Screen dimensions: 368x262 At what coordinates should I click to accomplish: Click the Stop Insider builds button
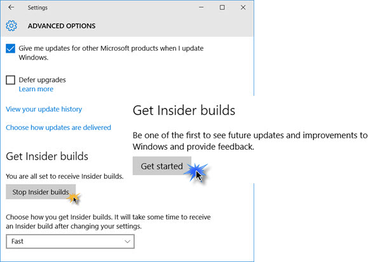coord(41,192)
